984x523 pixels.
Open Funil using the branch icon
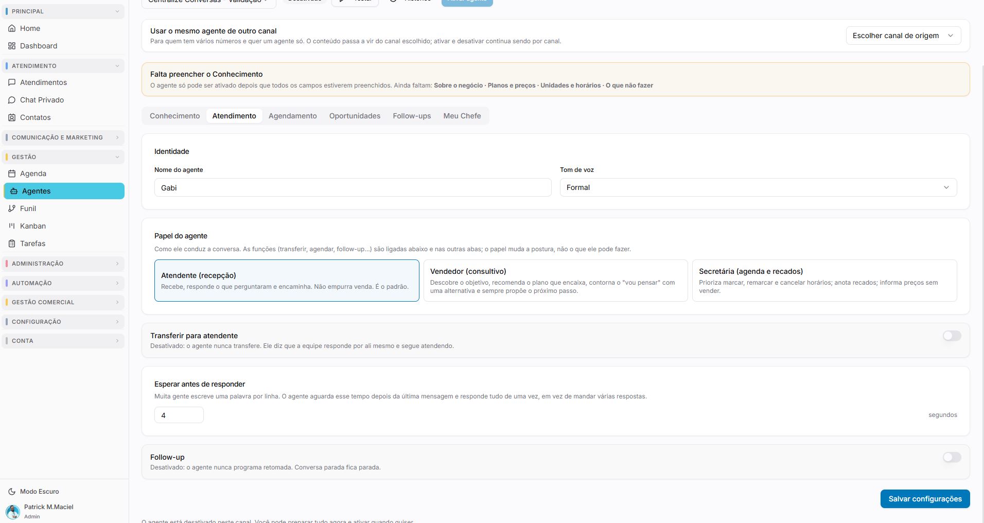[x=12, y=208]
